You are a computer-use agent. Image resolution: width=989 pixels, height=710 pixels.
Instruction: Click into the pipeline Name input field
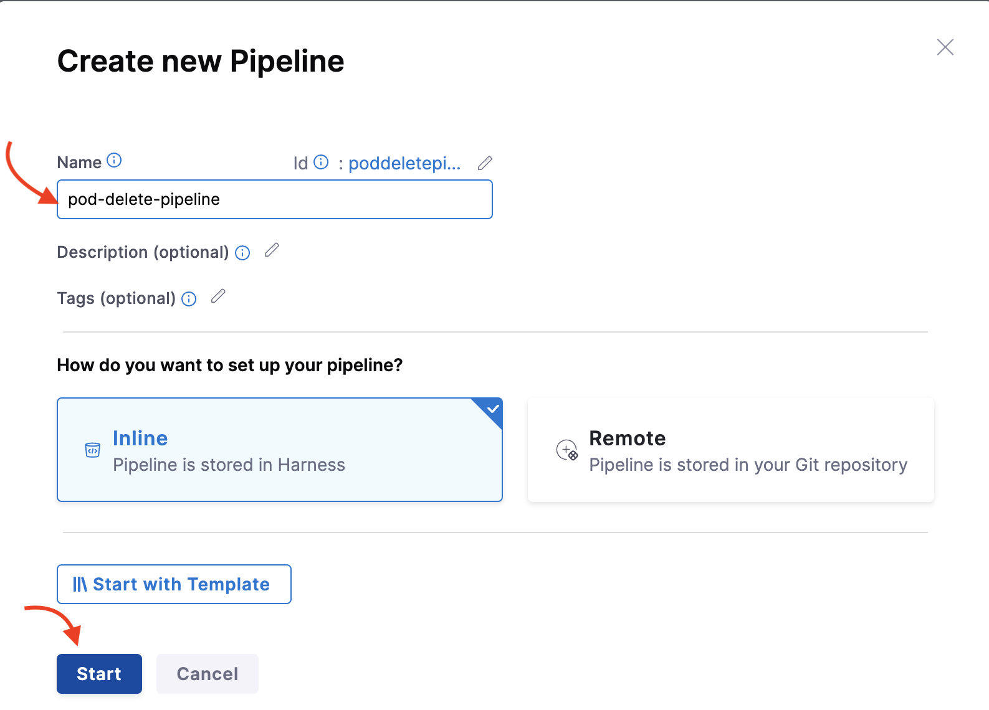(x=274, y=199)
